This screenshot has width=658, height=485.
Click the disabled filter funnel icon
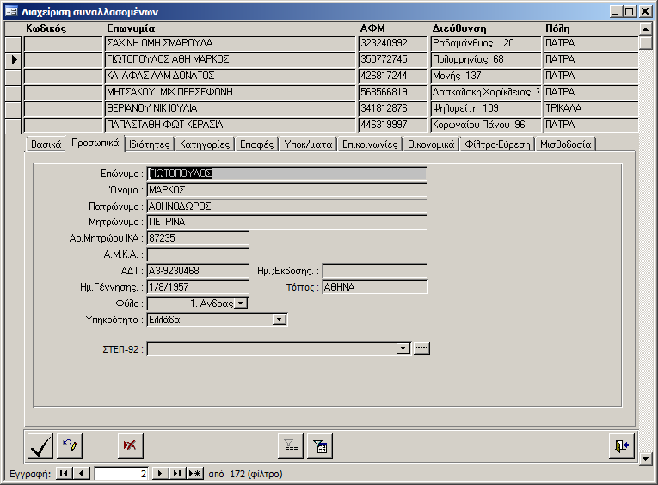point(291,445)
